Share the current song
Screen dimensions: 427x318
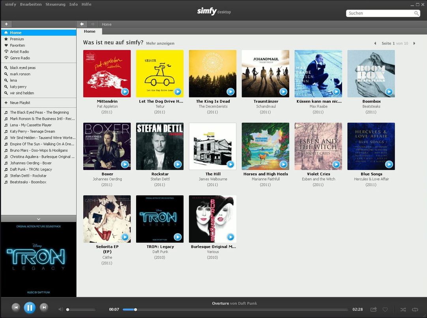374,309
